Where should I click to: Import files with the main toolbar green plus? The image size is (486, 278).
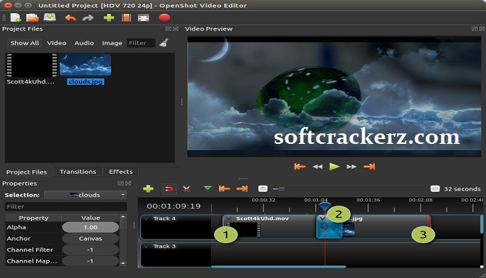(109, 17)
